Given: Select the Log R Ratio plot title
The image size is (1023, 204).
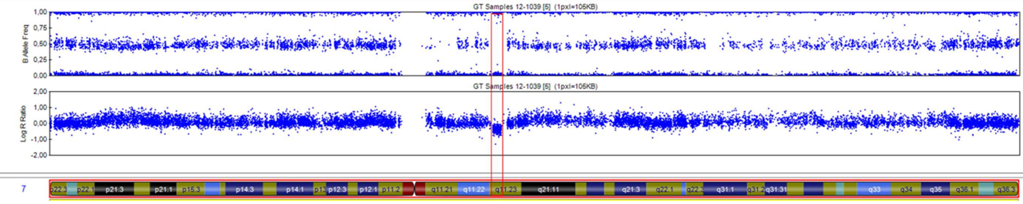Looking at the screenshot, I should point(535,86).
